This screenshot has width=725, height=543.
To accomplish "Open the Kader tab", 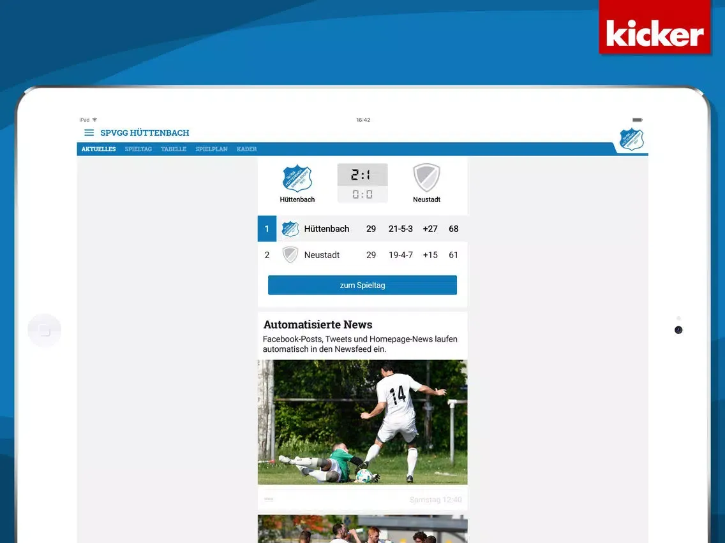I will click(246, 149).
